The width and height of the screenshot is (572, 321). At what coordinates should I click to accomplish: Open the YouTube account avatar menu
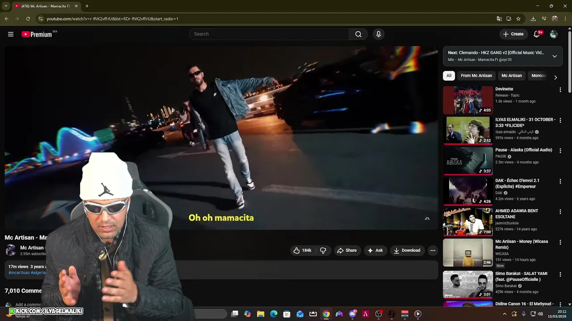point(554,34)
